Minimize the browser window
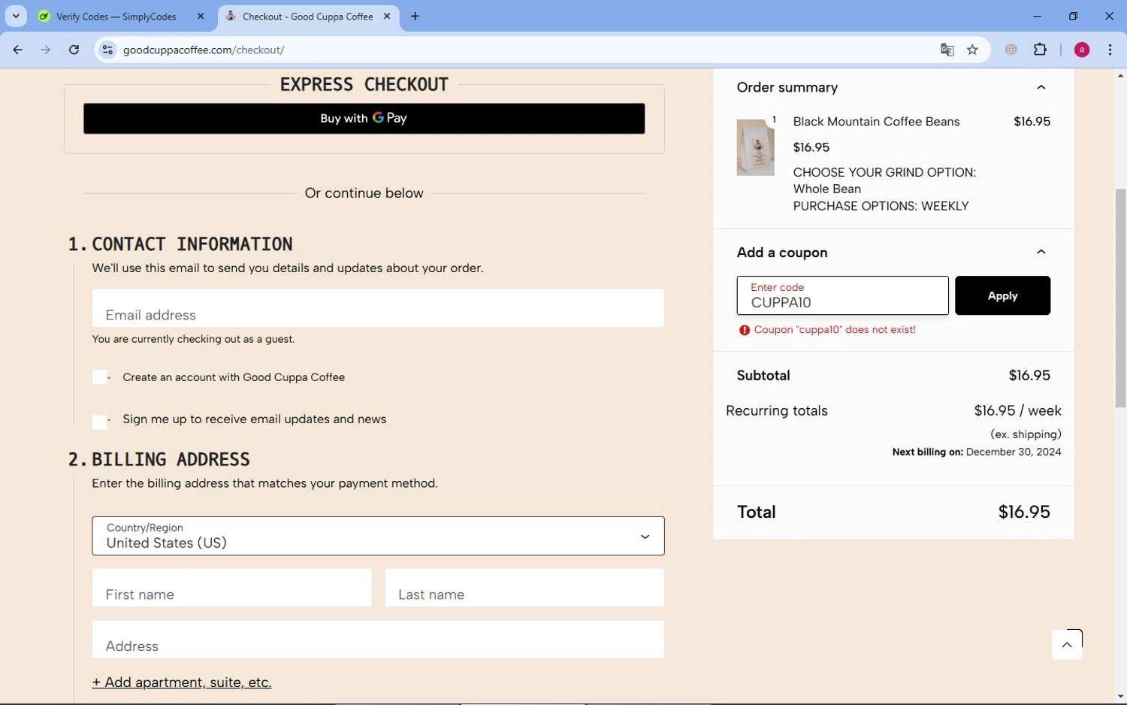Image resolution: width=1127 pixels, height=705 pixels. point(1037,16)
